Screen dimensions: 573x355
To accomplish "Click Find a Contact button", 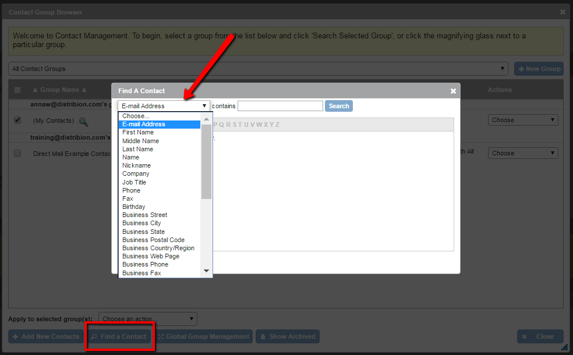I will (119, 336).
